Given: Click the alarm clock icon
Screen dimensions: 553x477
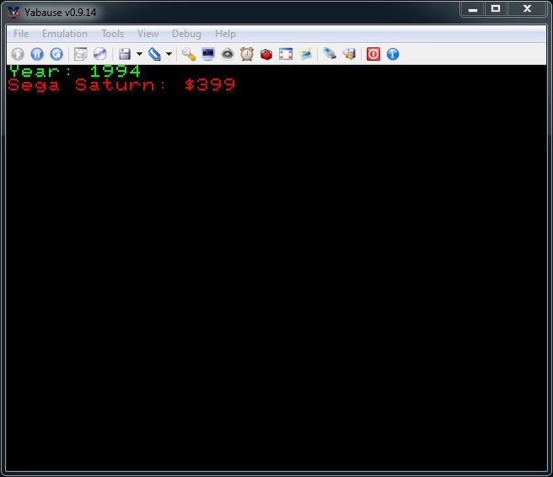Looking at the screenshot, I should click(247, 54).
